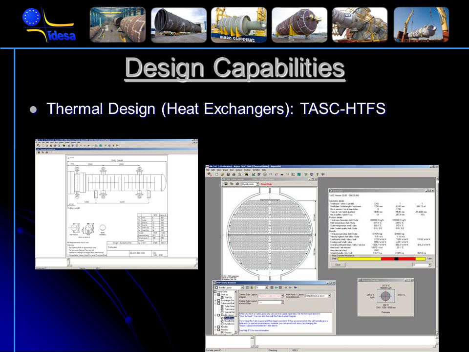The width and height of the screenshot is (469, 352).
Task: Toggle the Tube Details checkbox in browser tree
Action: click(222, 306)
